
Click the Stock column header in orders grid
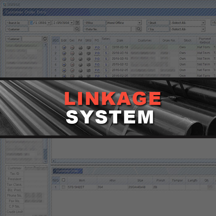coord(188,40)
